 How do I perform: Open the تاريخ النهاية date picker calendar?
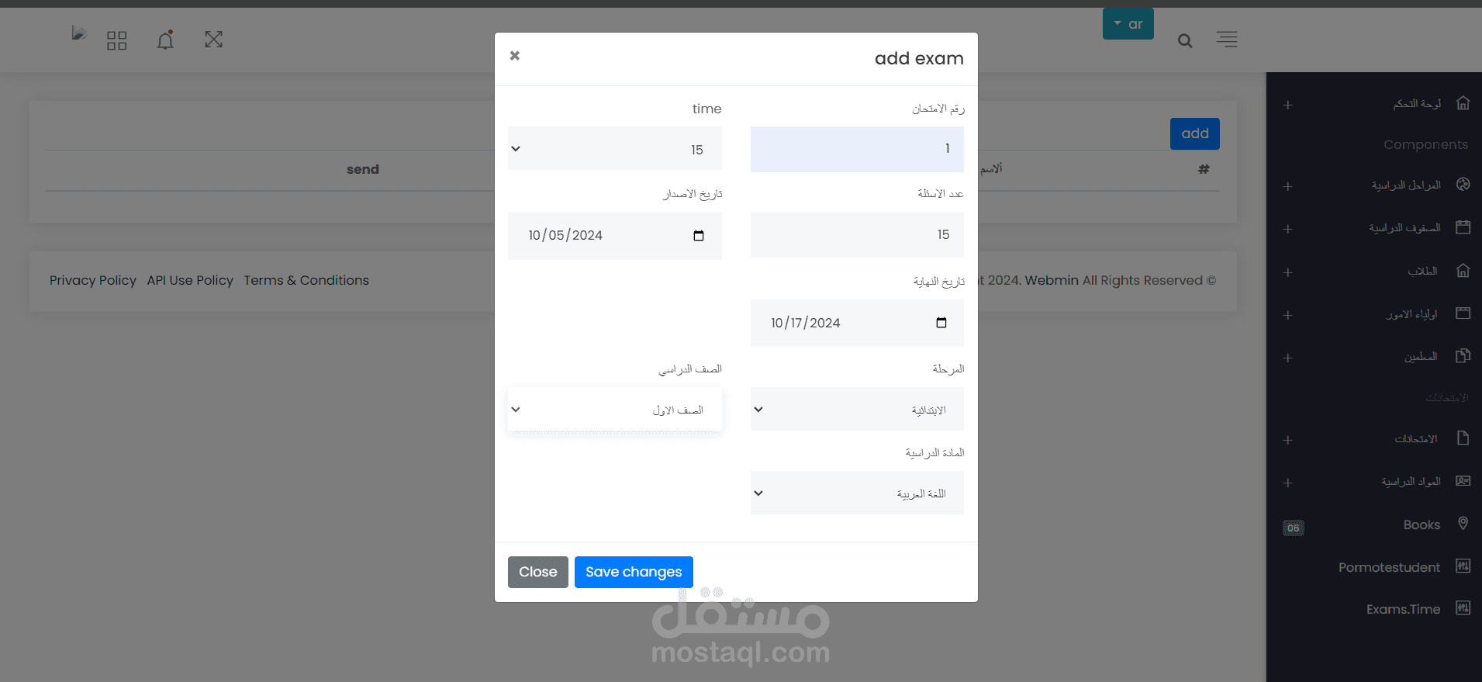pyautogui.click(x=940, y=323)
